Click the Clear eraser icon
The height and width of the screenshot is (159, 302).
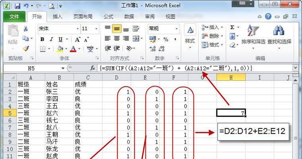[x=233, y=45]
